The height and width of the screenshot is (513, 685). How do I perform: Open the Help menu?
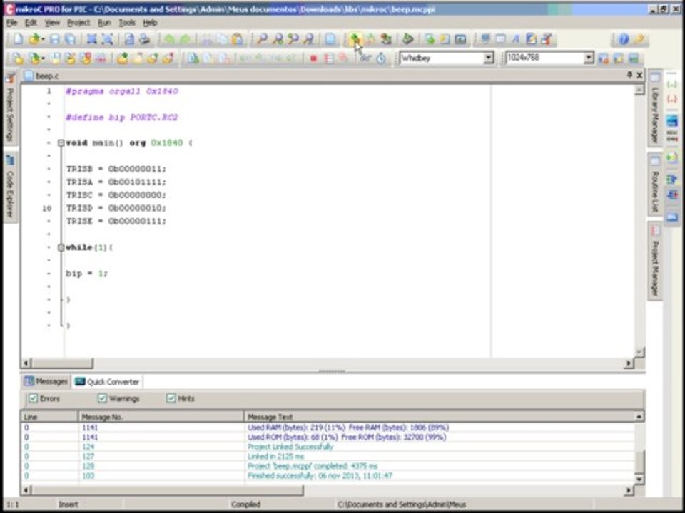coord(150,23)
